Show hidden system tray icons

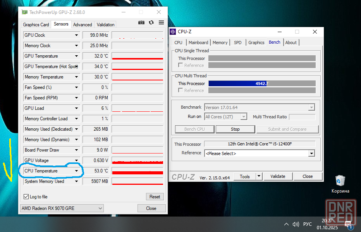pyautogui.click(x=286, y=224)
